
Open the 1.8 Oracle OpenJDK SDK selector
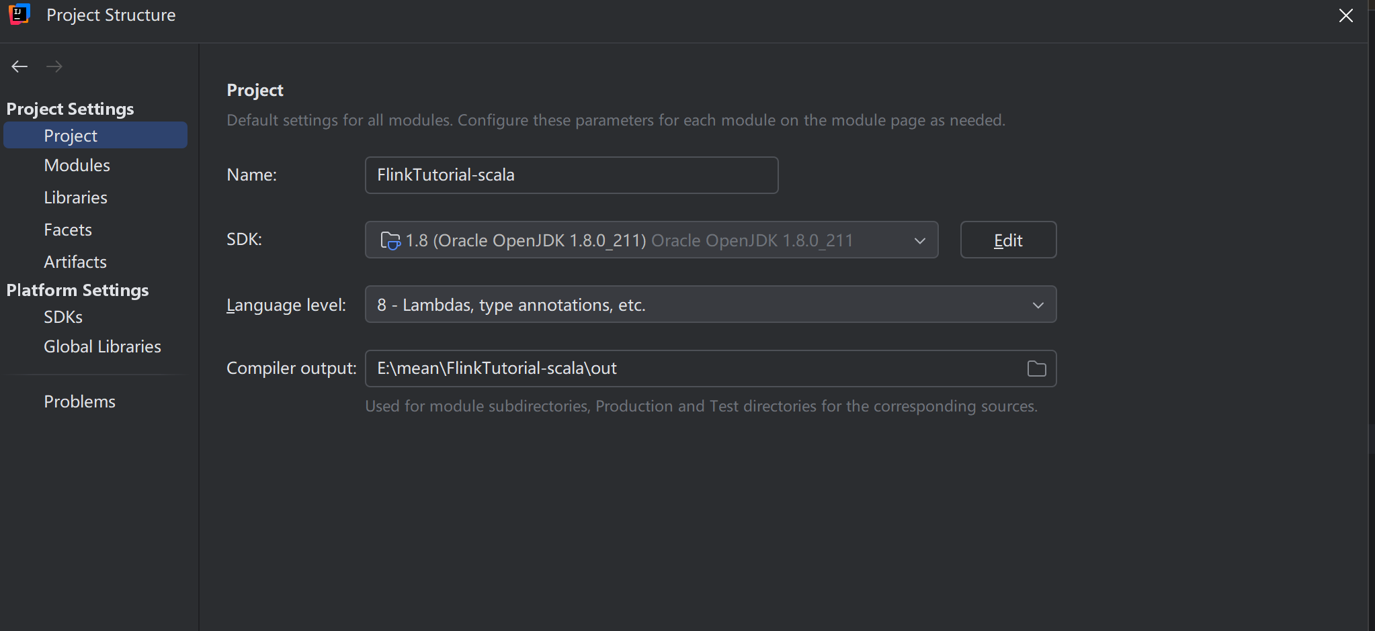[651, 240]
